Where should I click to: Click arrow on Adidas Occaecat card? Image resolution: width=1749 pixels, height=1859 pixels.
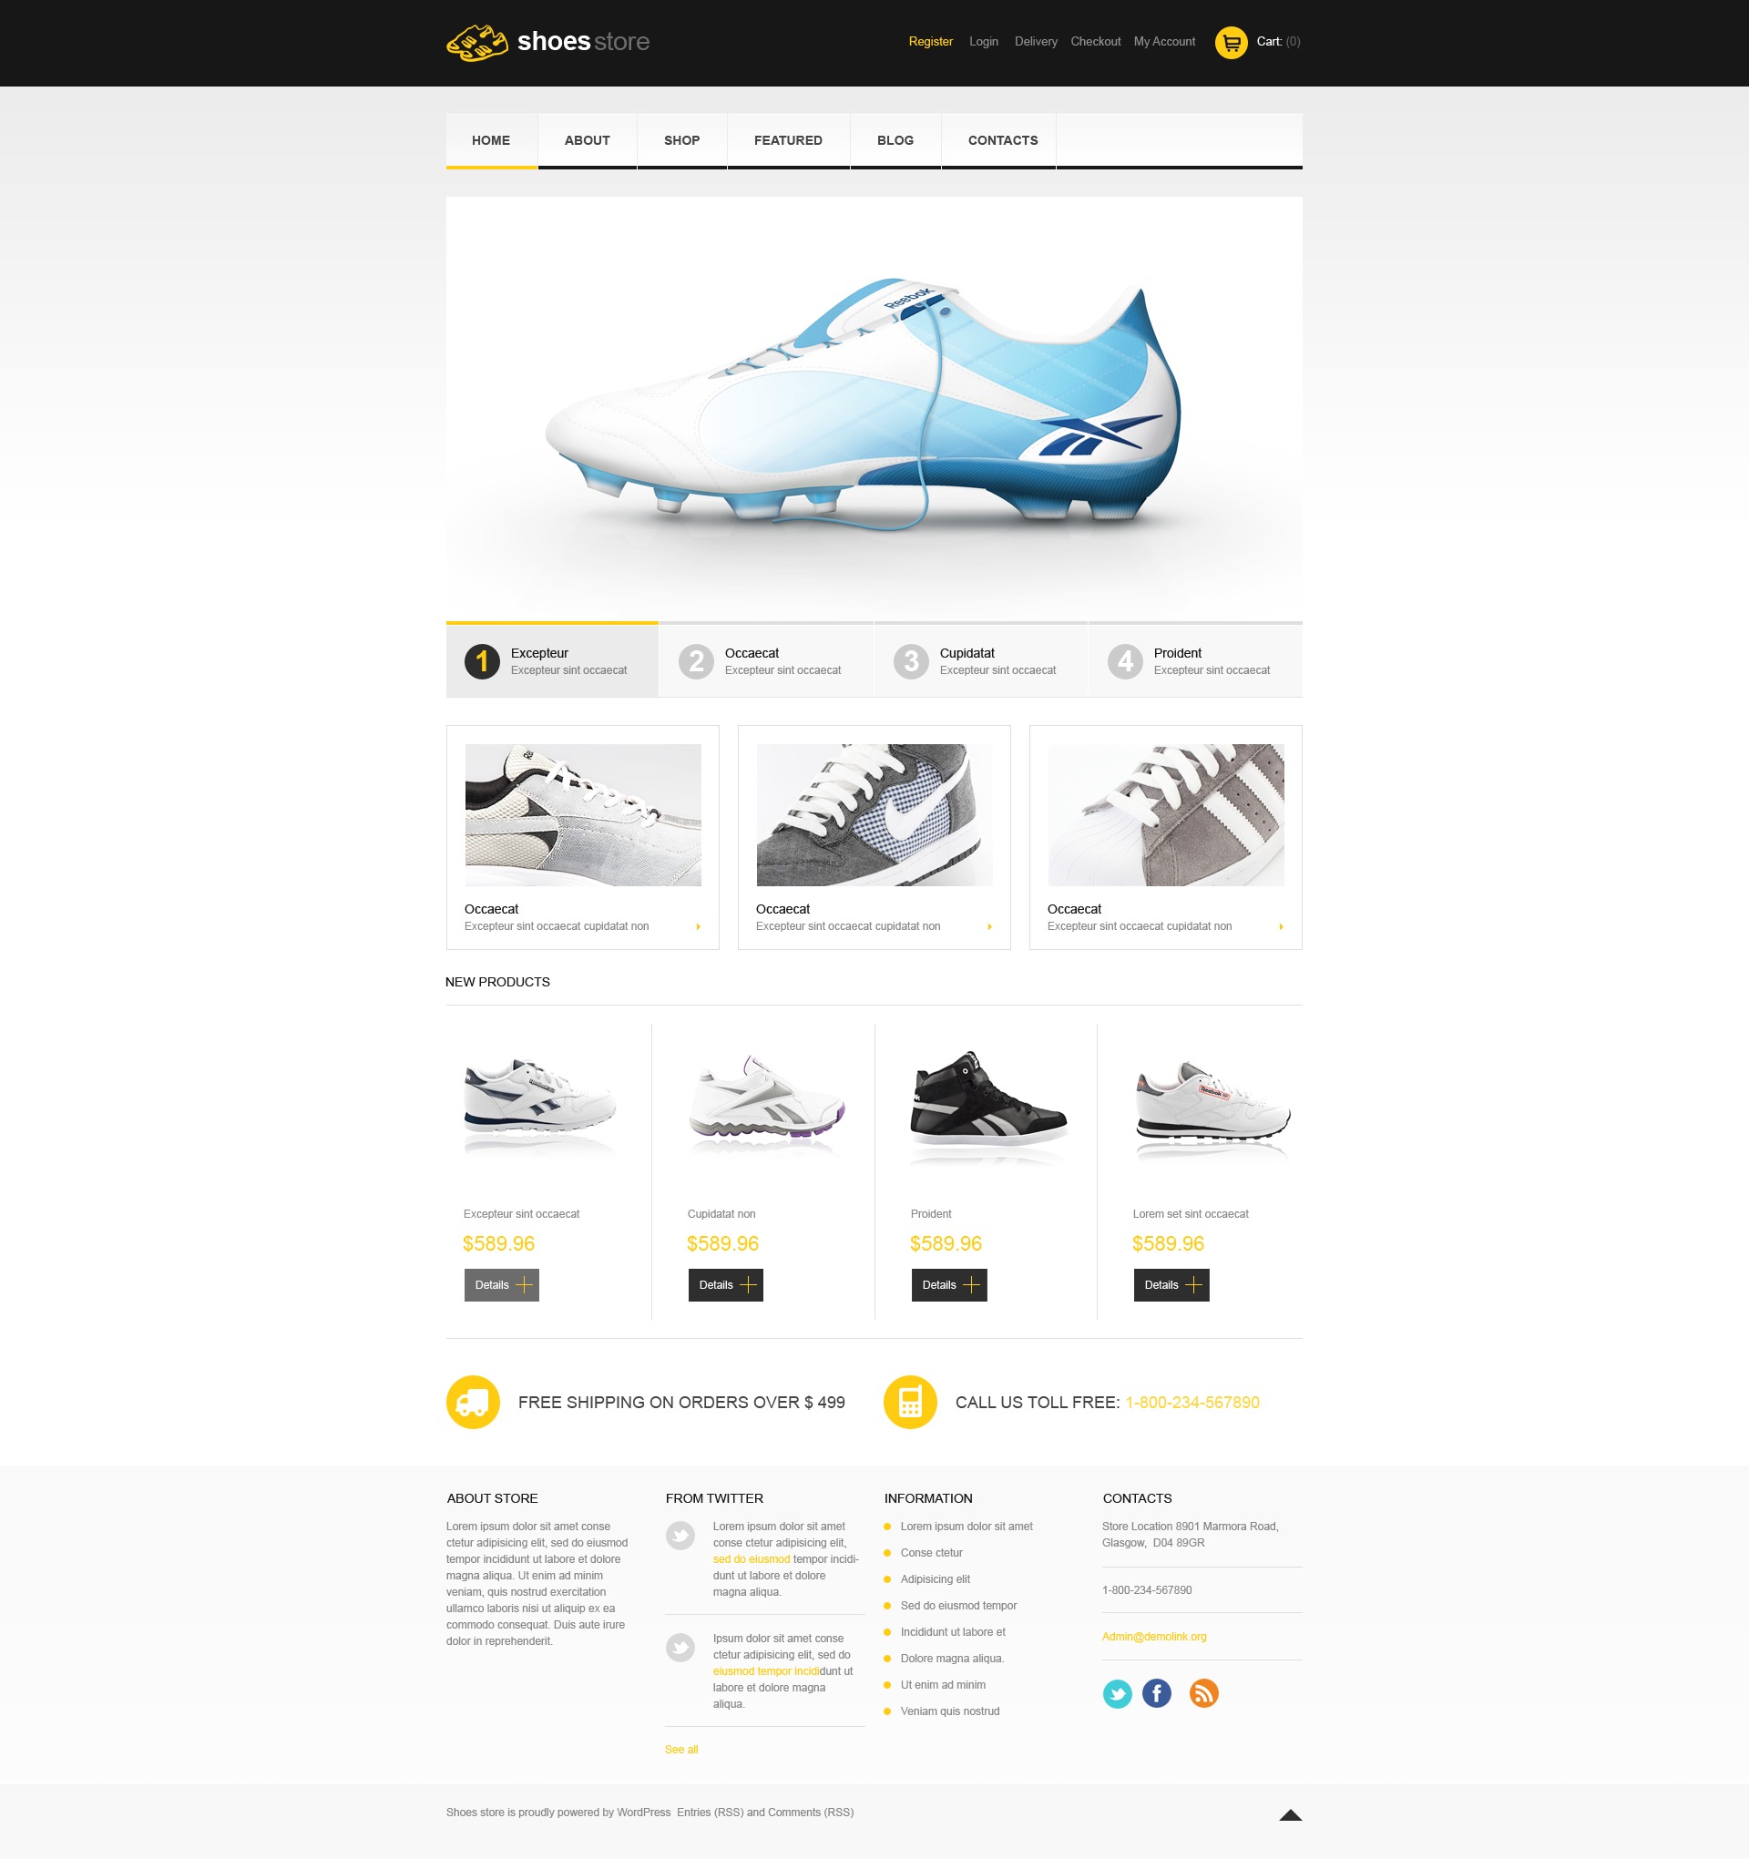pos(1282,926)
